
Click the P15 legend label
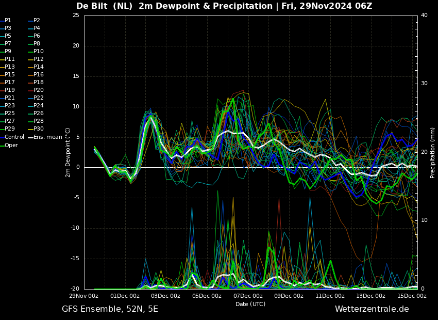click(9, 75)
